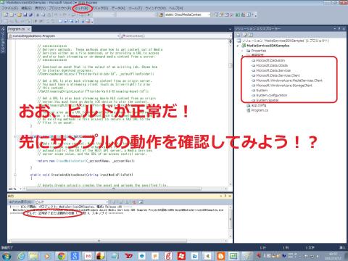Viewport: 348px width, 261px height.
Task: Click the Save All toolbar icon
Action: [30, 14]
